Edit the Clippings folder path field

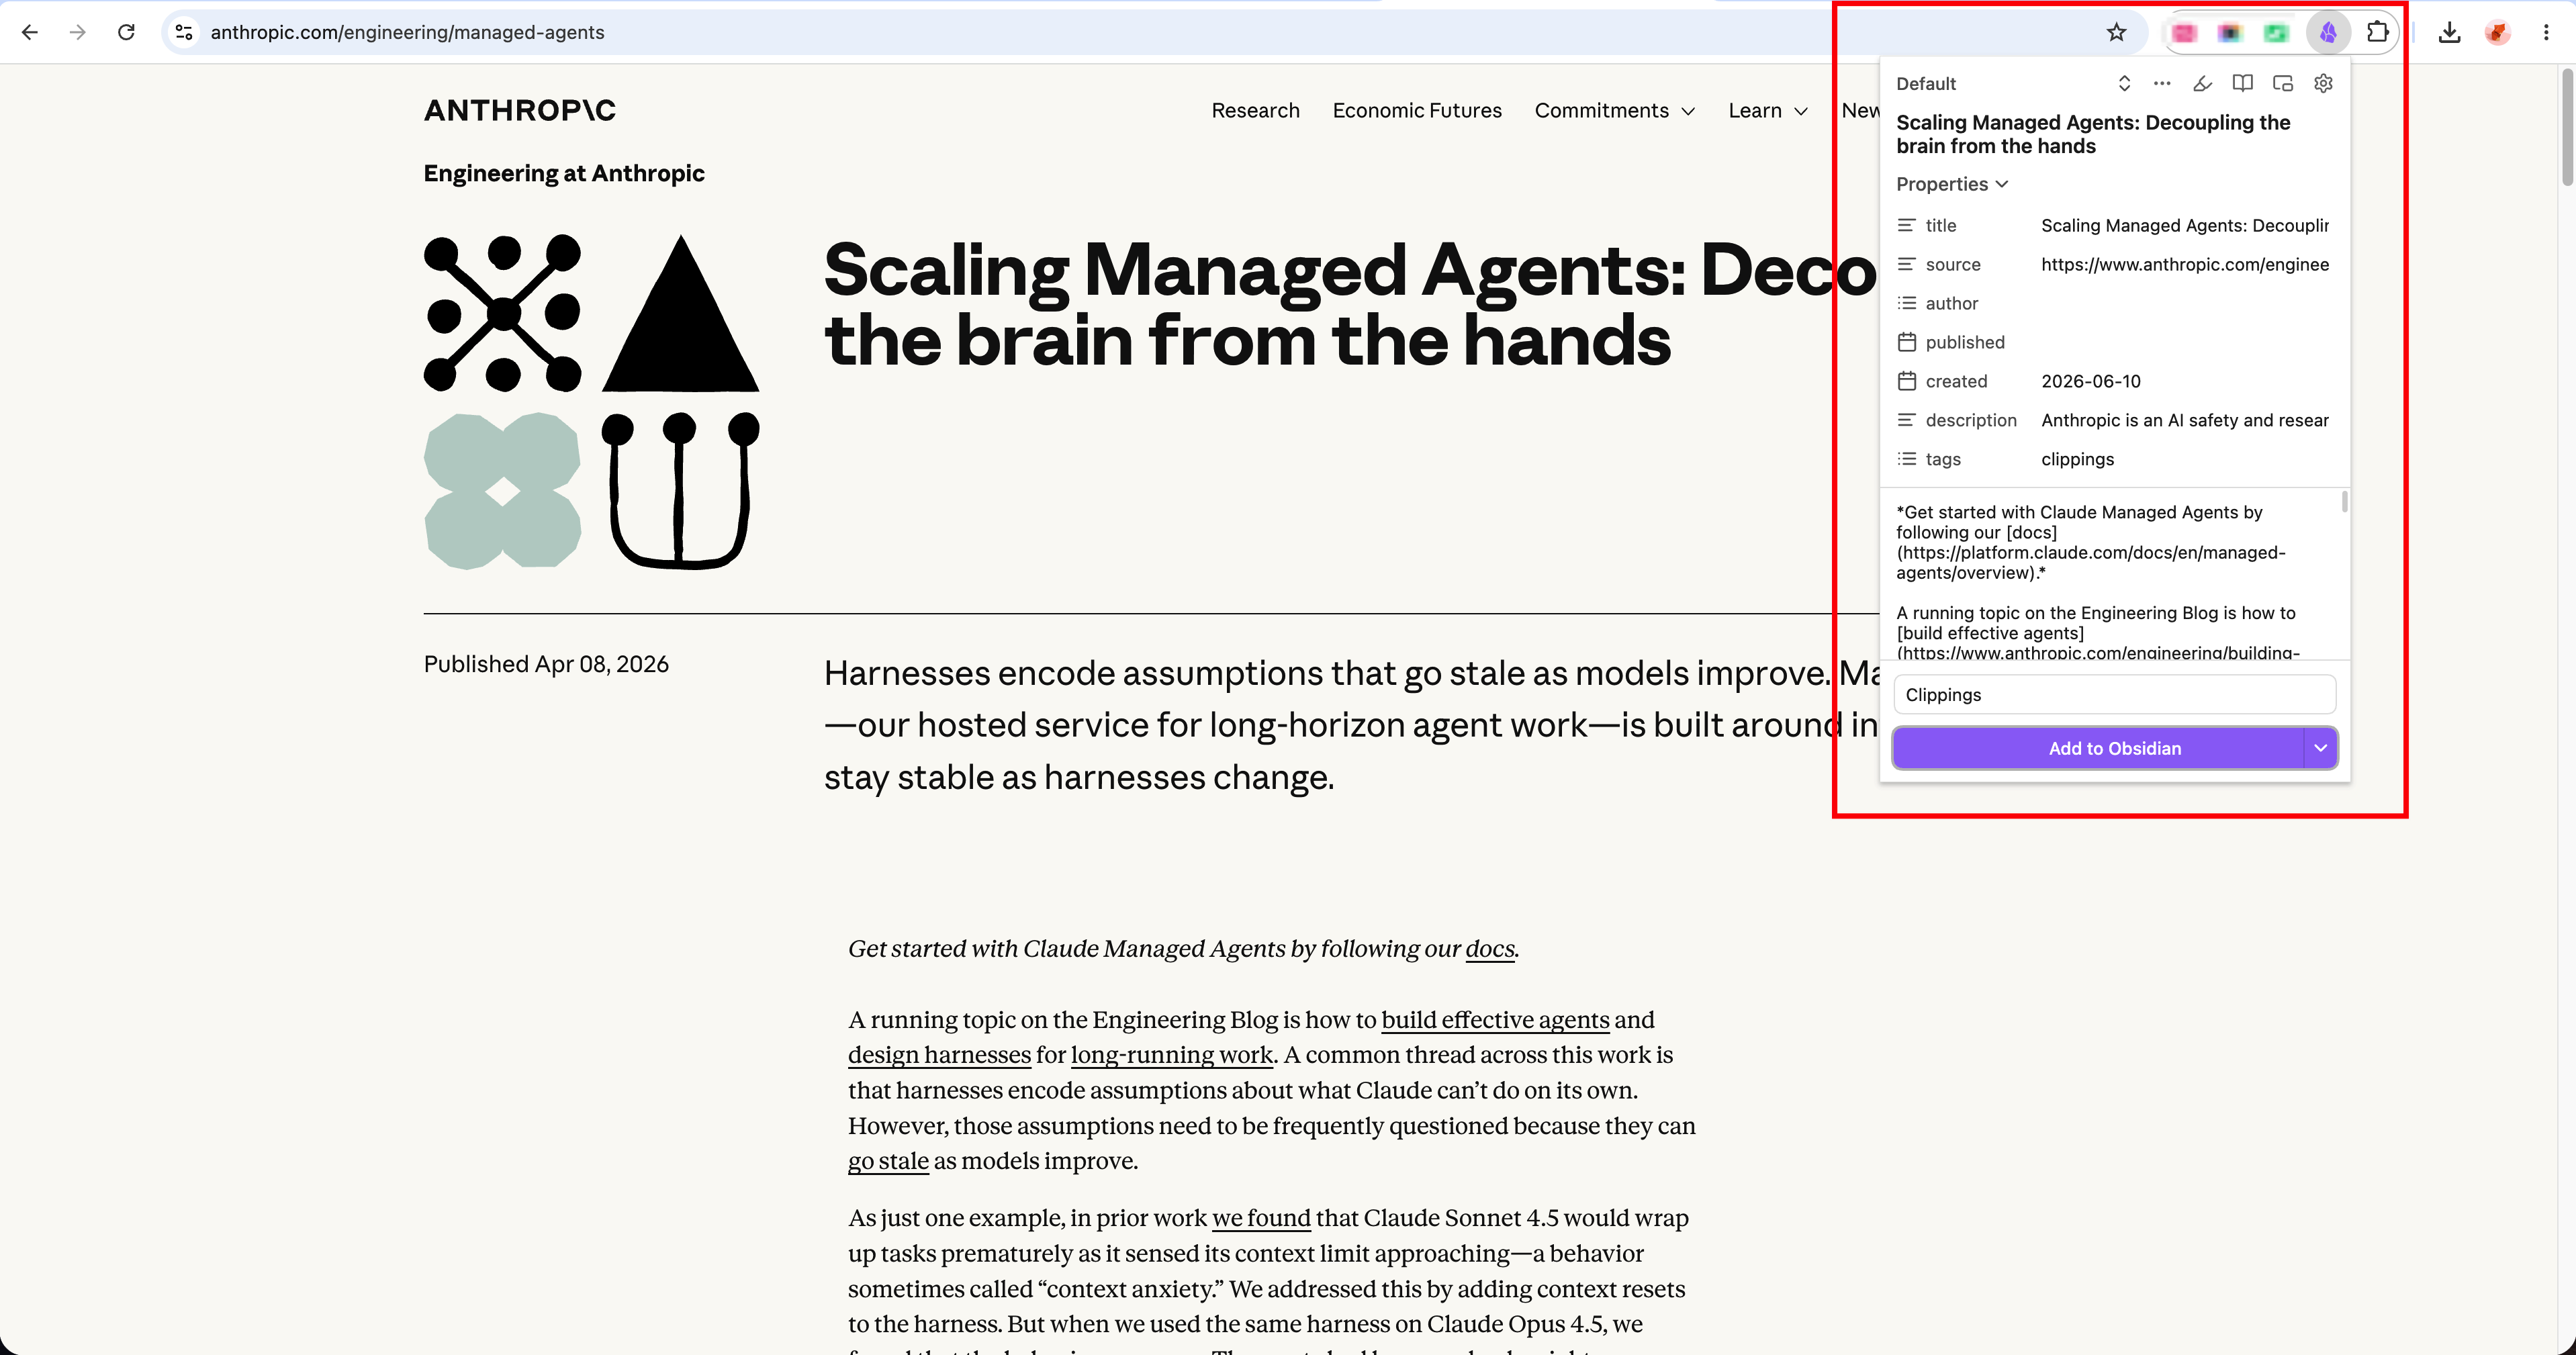tap(2114, 694)
